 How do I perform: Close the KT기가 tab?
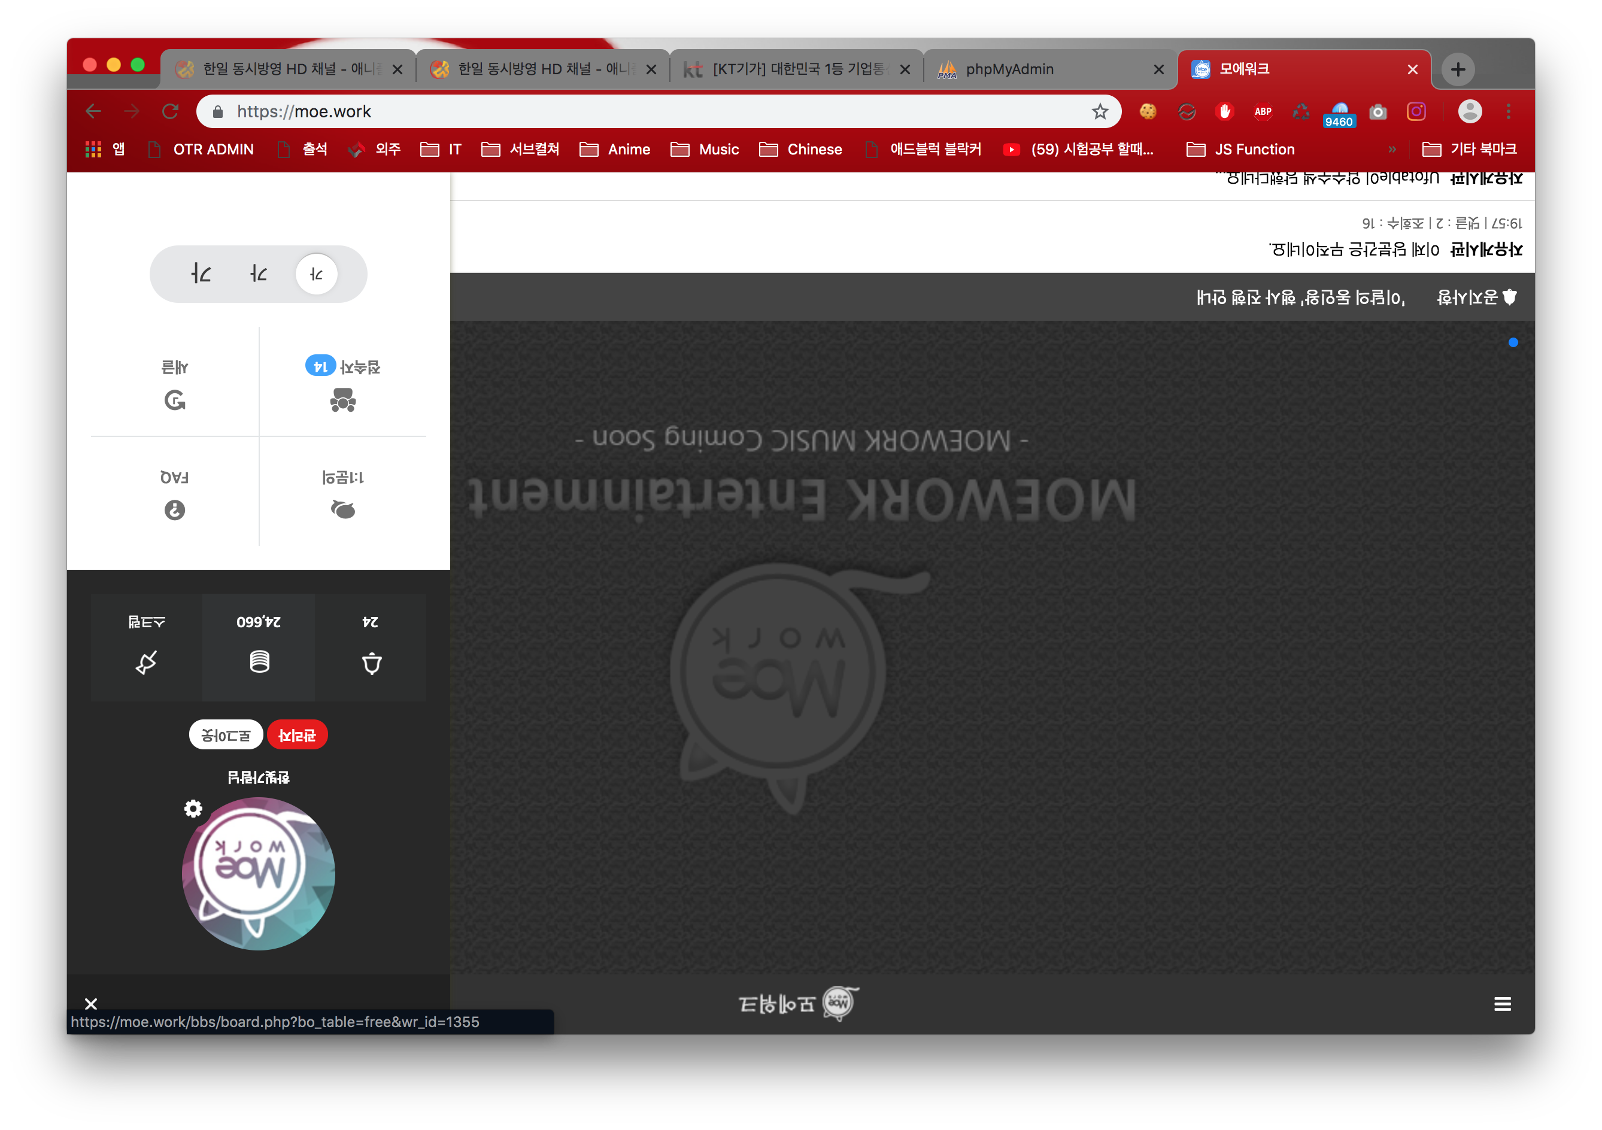[905, 69]
